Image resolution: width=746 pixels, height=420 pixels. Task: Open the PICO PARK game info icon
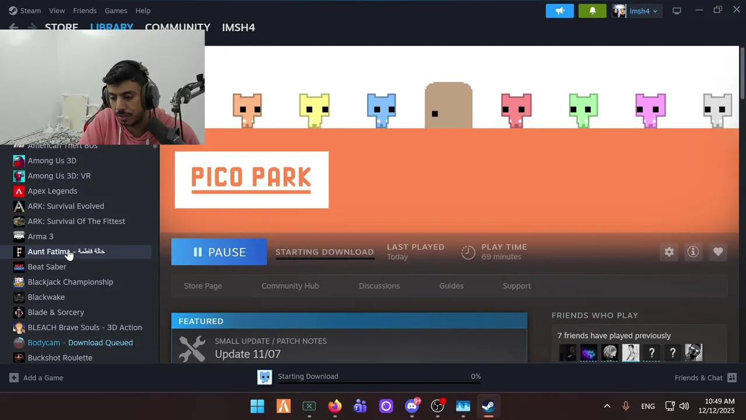click(693, 252)
